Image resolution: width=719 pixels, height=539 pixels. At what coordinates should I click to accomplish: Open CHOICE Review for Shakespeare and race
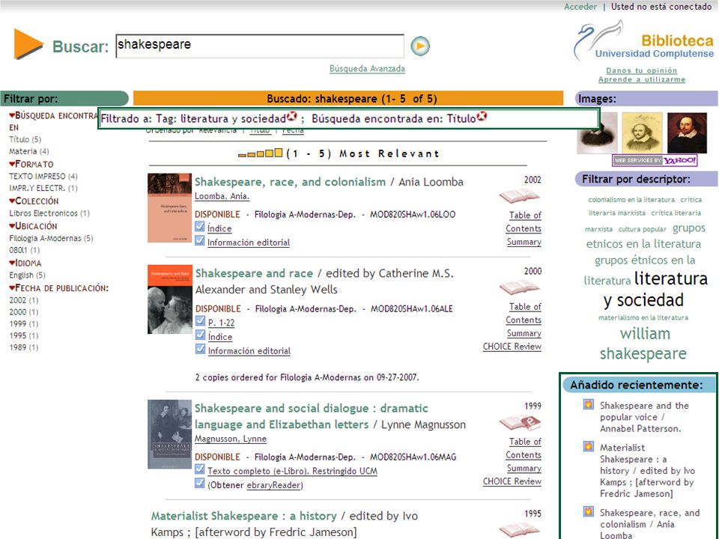tap(512, 347)
